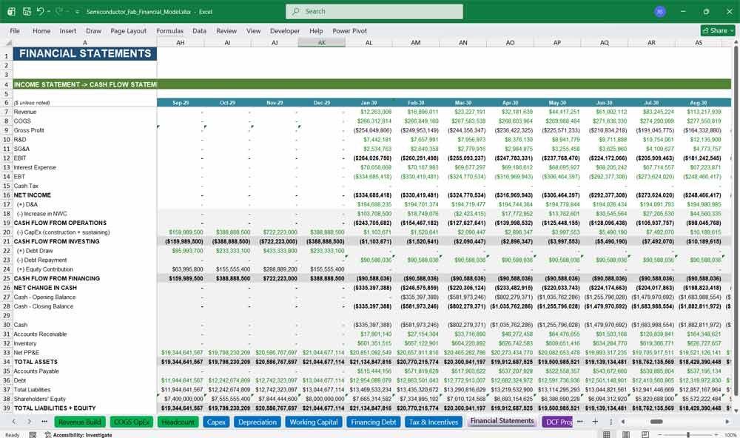Image resolution: width=740 pixels, height=438 pixels.
Task: Select row 16 header
Action: [x=7, y=195]
